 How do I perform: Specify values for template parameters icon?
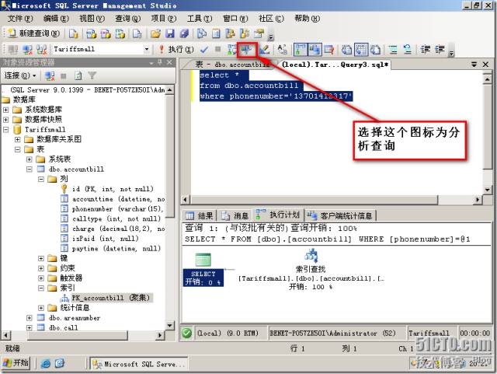[x=282, y=50]
